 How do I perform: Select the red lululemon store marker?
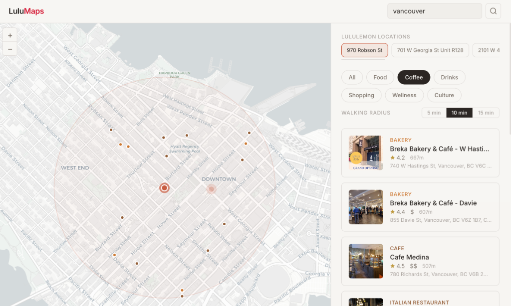click(165, 188)
